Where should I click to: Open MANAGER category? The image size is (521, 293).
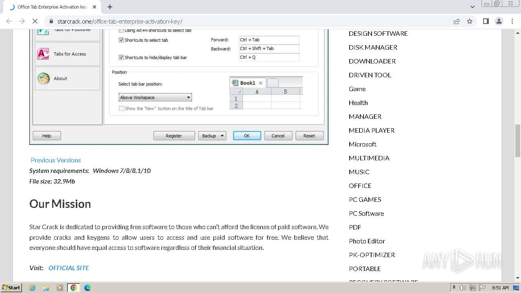[365, 116]
